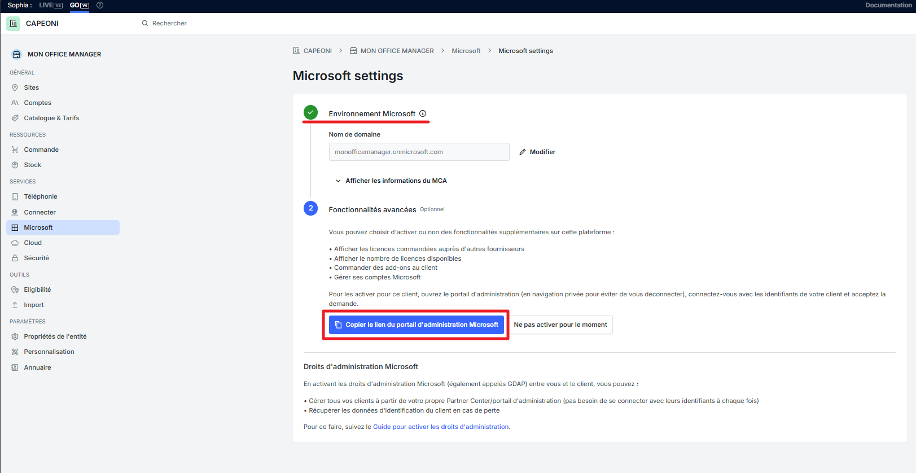Click the Propriétés de l'entité gear icon
The height and width of the screenshot is (473, 916).
(x=15, y=336)
